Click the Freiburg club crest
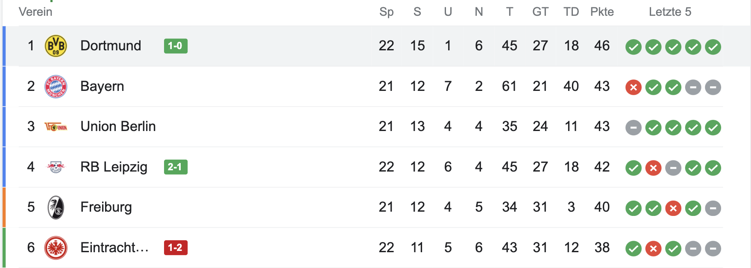 pos(56,207)
